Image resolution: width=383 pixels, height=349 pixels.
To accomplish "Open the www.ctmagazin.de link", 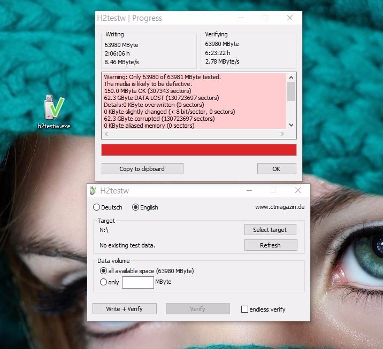I will (280, 207).
